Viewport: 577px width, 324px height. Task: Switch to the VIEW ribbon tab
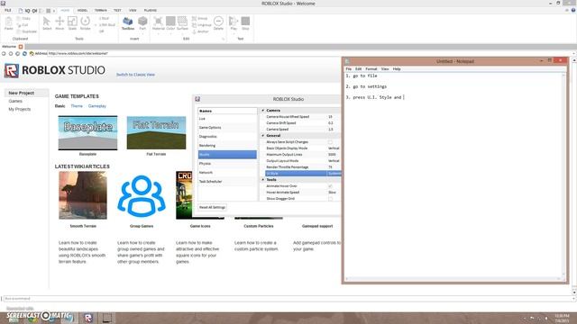(x=133, y=11)
